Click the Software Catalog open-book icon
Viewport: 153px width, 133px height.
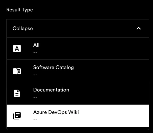point(17,71)
